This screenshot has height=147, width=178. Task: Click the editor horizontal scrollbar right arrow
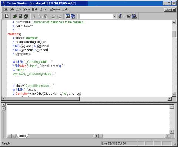(x=170, y=98)
